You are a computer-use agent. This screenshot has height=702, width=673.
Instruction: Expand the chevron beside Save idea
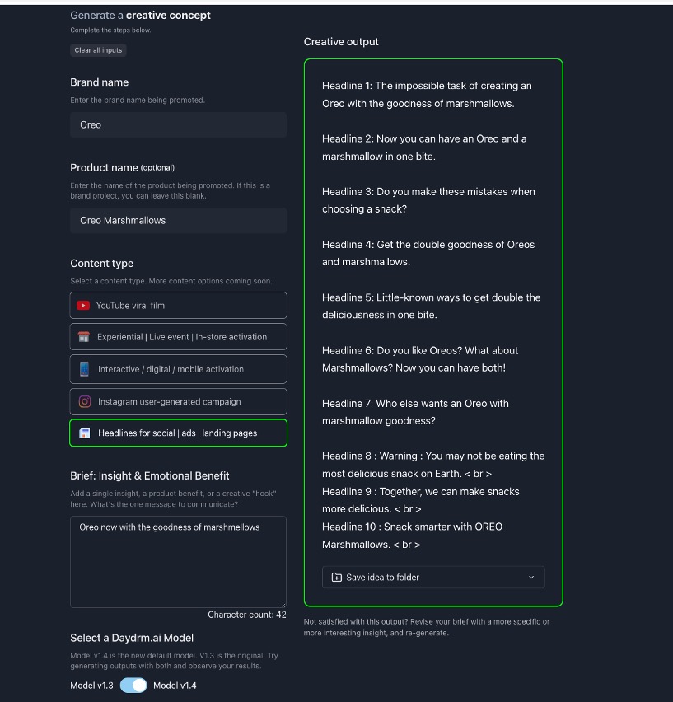coord(530,578)
